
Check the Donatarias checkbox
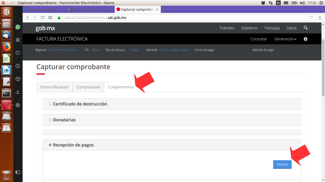coord(50,120)
